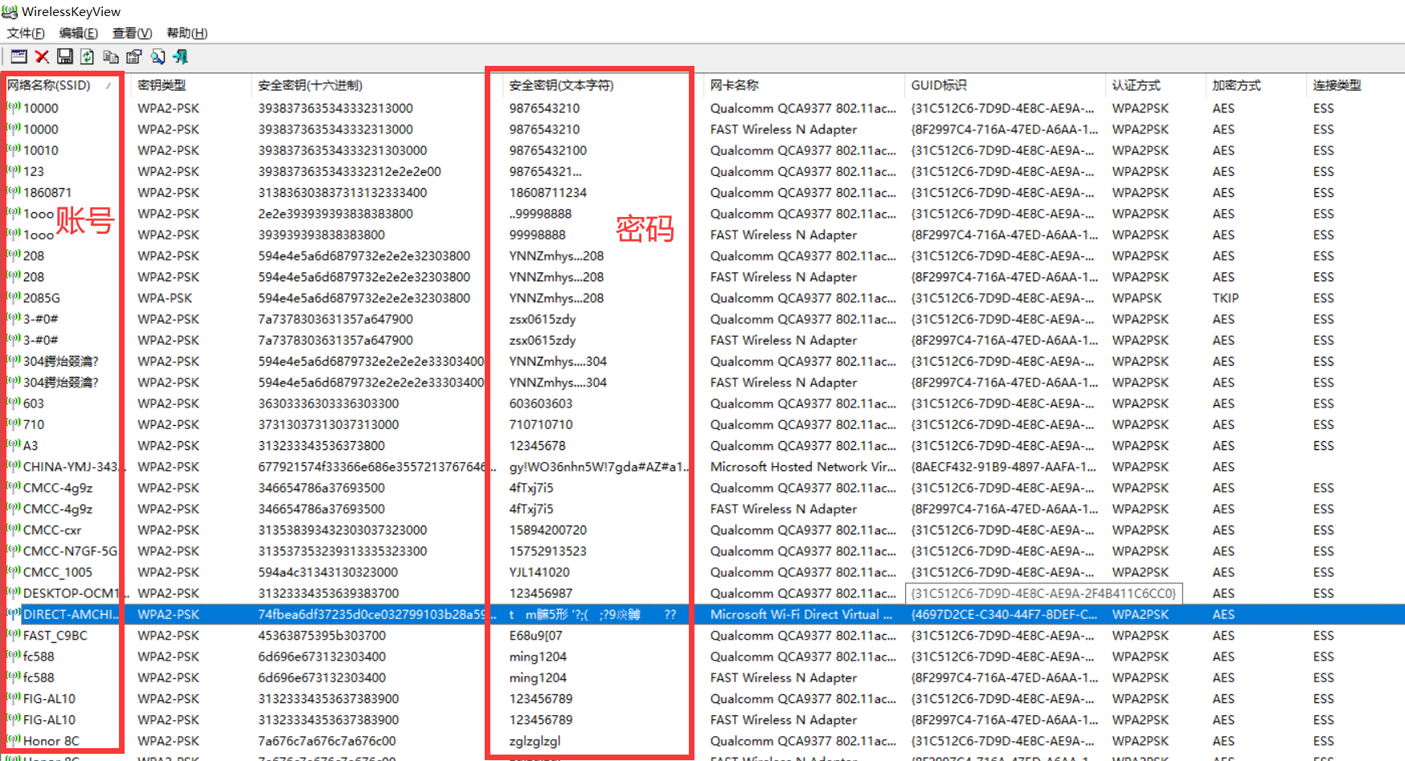1405x761 pixels.
Task: Click the hex key 3138363038373131323334​00
Action: 342,193
